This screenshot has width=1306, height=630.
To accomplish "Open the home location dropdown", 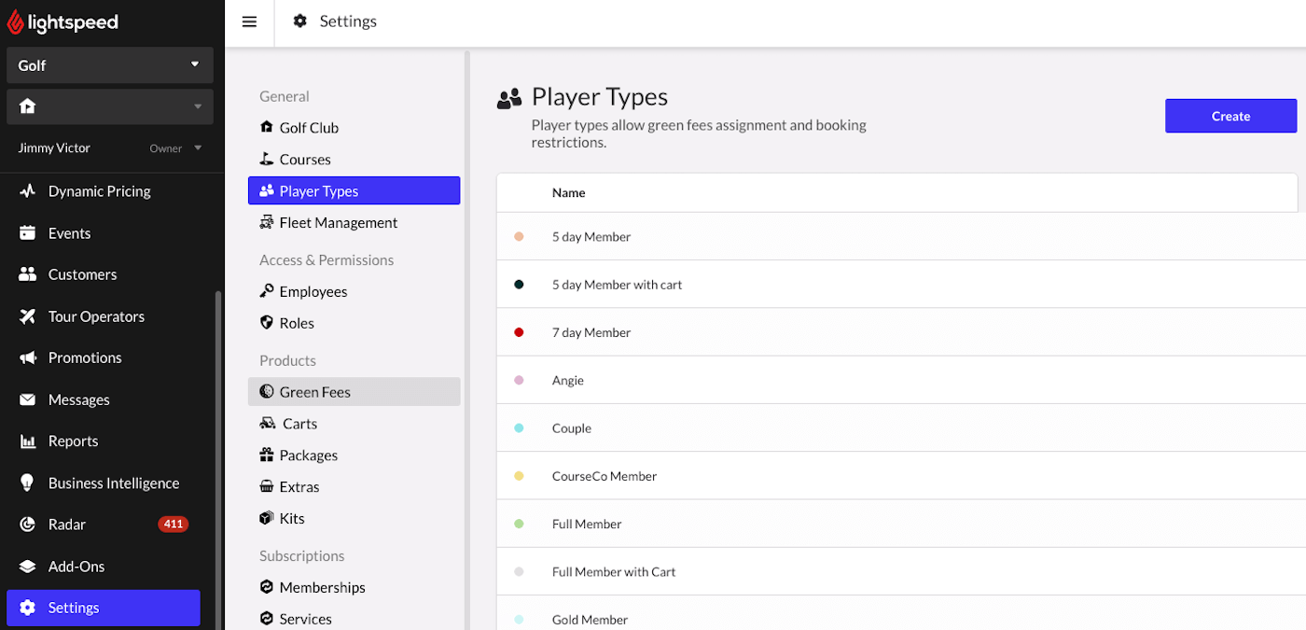I will pos(110,106).
